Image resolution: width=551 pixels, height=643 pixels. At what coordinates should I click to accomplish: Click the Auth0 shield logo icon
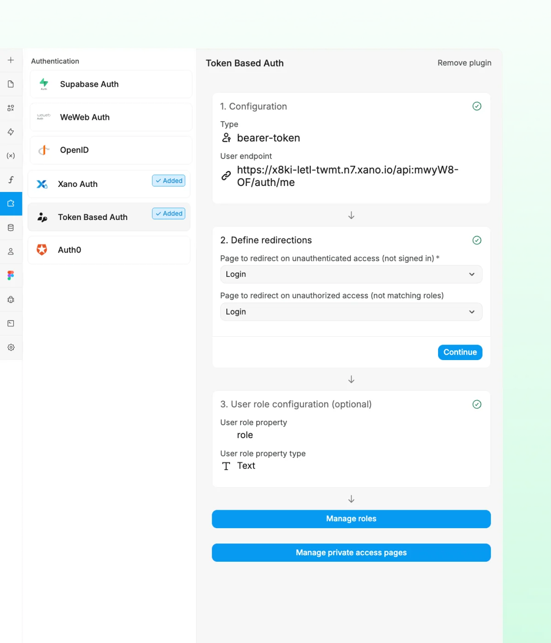click(x=42, y=249)
